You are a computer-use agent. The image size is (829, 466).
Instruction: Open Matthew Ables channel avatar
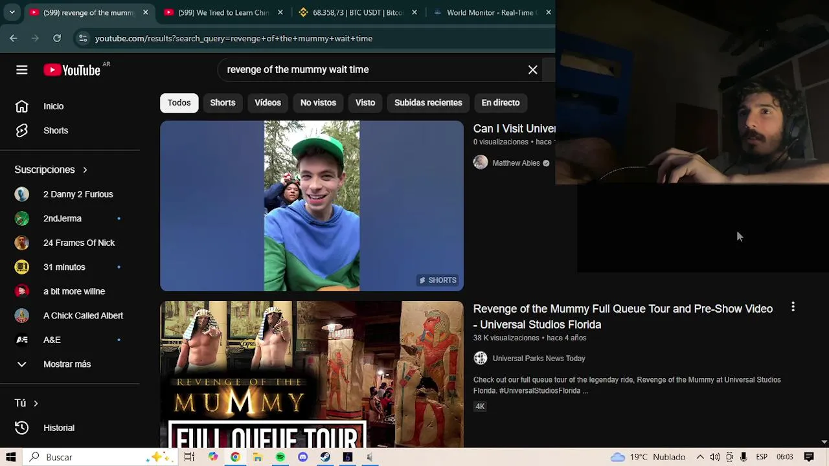click(x=480, y=162)
